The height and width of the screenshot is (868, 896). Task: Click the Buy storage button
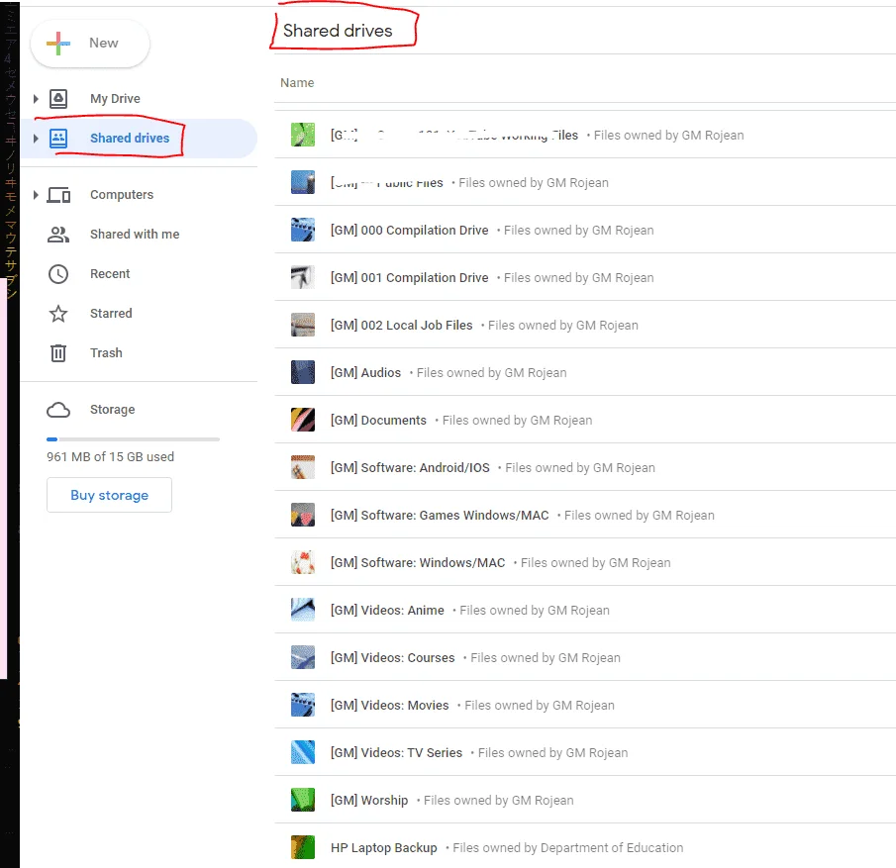[109, 495]
